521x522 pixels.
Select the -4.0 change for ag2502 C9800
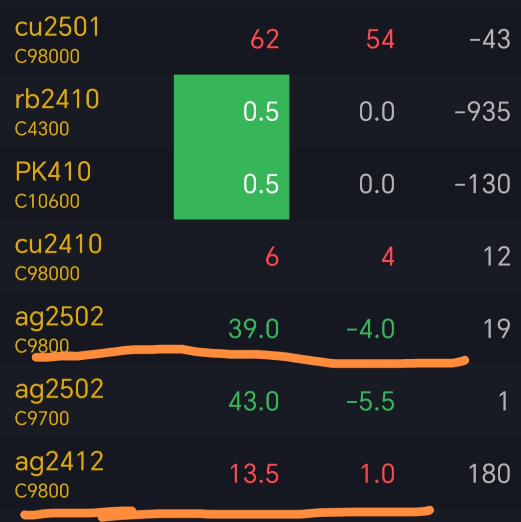pos(370,329)
